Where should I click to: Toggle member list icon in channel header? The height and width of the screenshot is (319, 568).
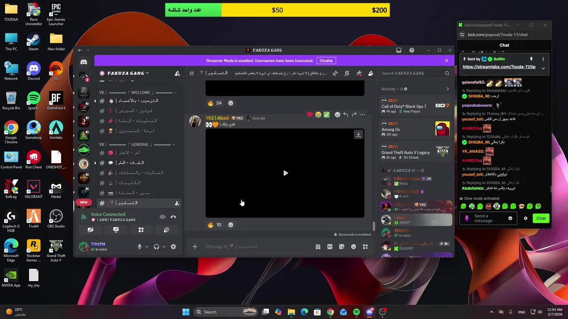tap(371, 73)
